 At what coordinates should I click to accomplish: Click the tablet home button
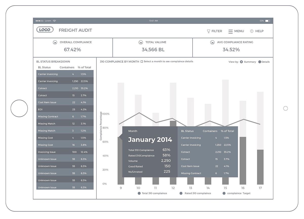pos(19,108)
